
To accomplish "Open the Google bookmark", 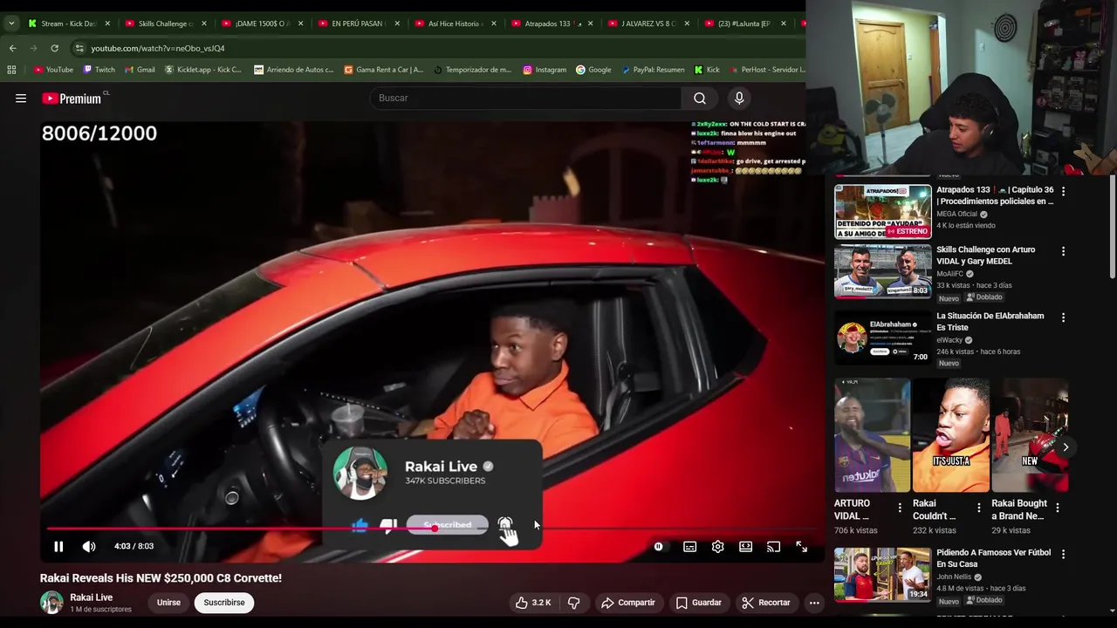I will pyautogui.click(x=593, y=70).
